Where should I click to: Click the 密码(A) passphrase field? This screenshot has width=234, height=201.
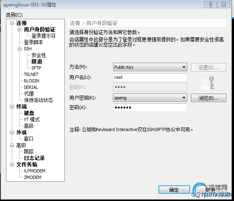point(150,107)
